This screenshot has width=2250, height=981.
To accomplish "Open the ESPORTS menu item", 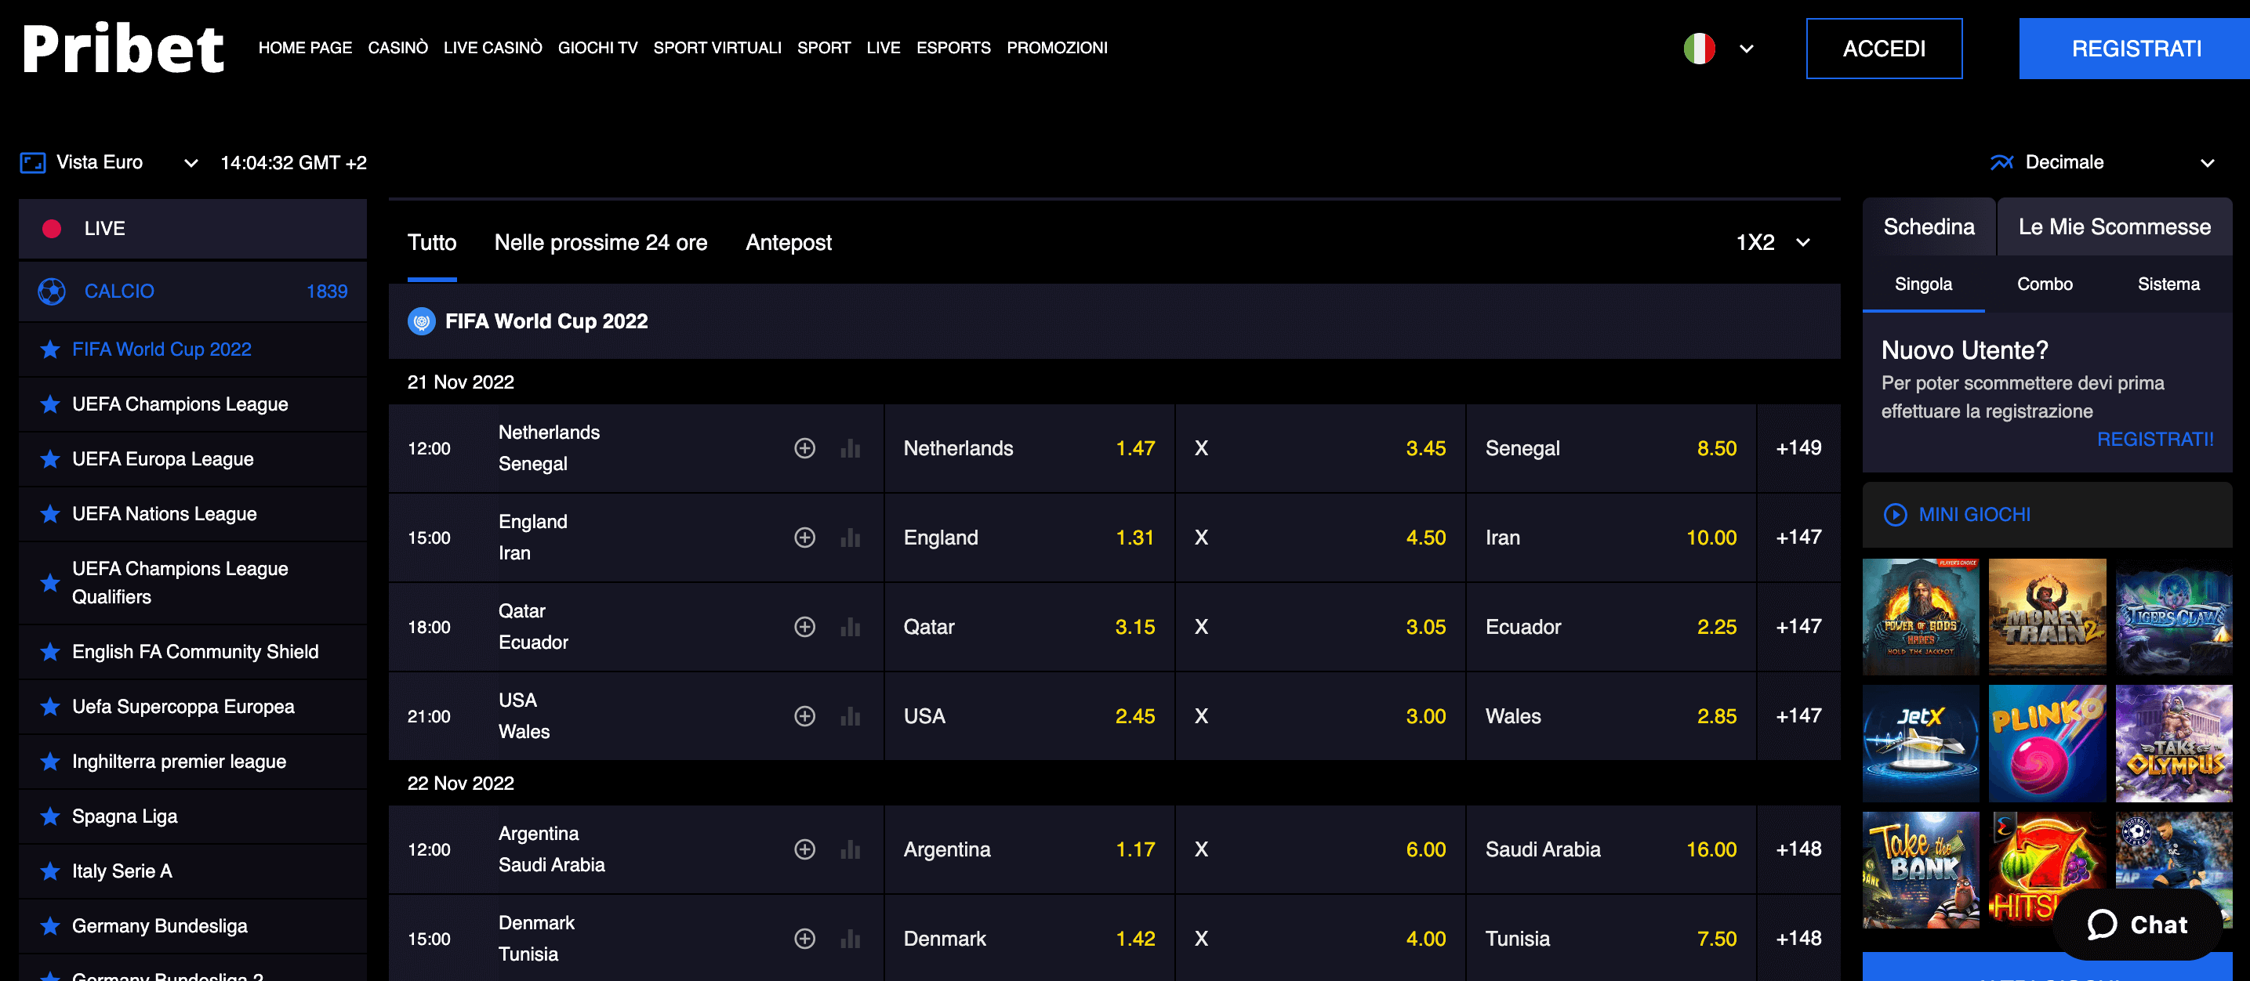I will tap(954, 48).
